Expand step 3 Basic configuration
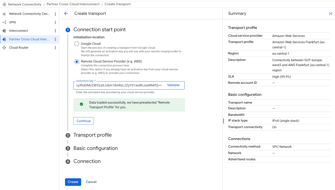The image size is (335, 190). (x=95, y=148)
